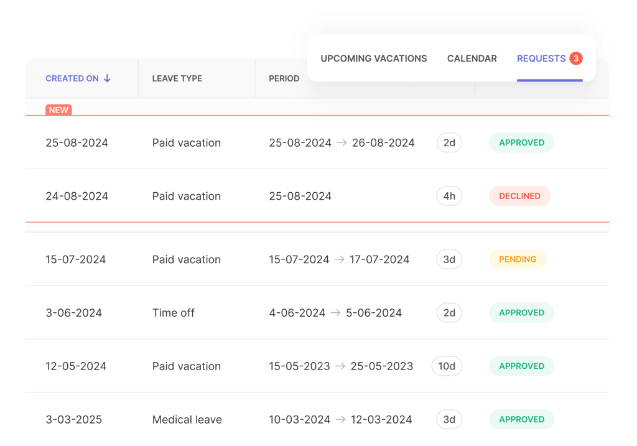
Task: Sort by Created On column header
Action: tap(72, 78)
